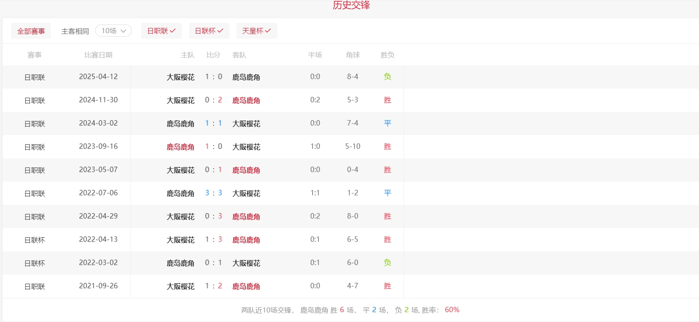Click 鹿岛鹿角 away team in 2024-11-30 match
699x322 pixels.
click(x=246, y=100)
